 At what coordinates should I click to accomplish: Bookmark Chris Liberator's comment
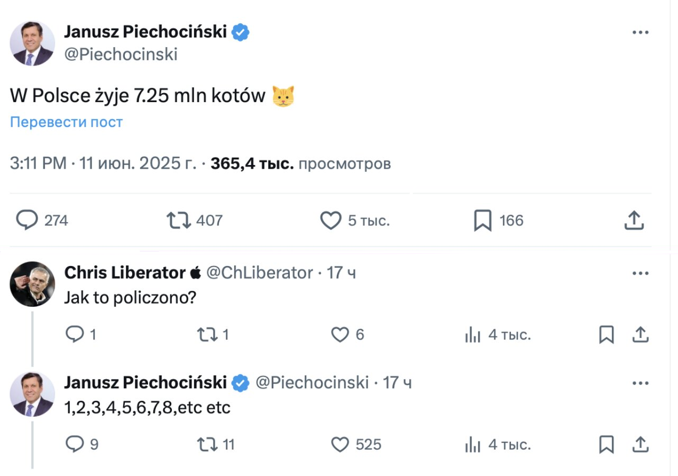click(606, 334)
